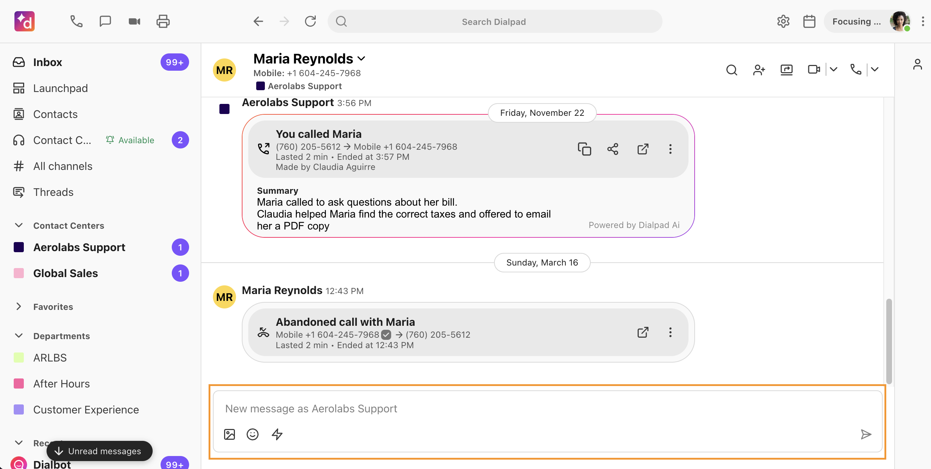This screenshot has height=469, width=931.
Task: Open the ARLBS department
Action: point(100,358)
